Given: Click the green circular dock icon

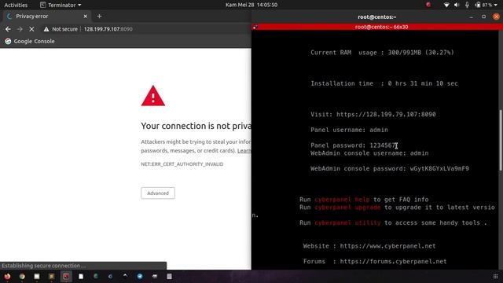Looking at the screenshot, I should pos(96,276).
